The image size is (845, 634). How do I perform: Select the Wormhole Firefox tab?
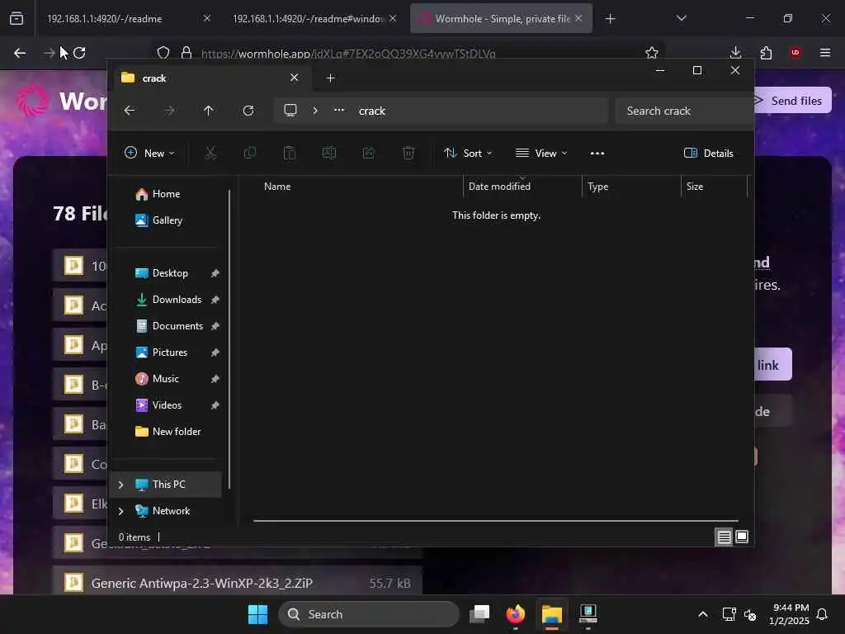pyautogui.click(x=503, y=18)
